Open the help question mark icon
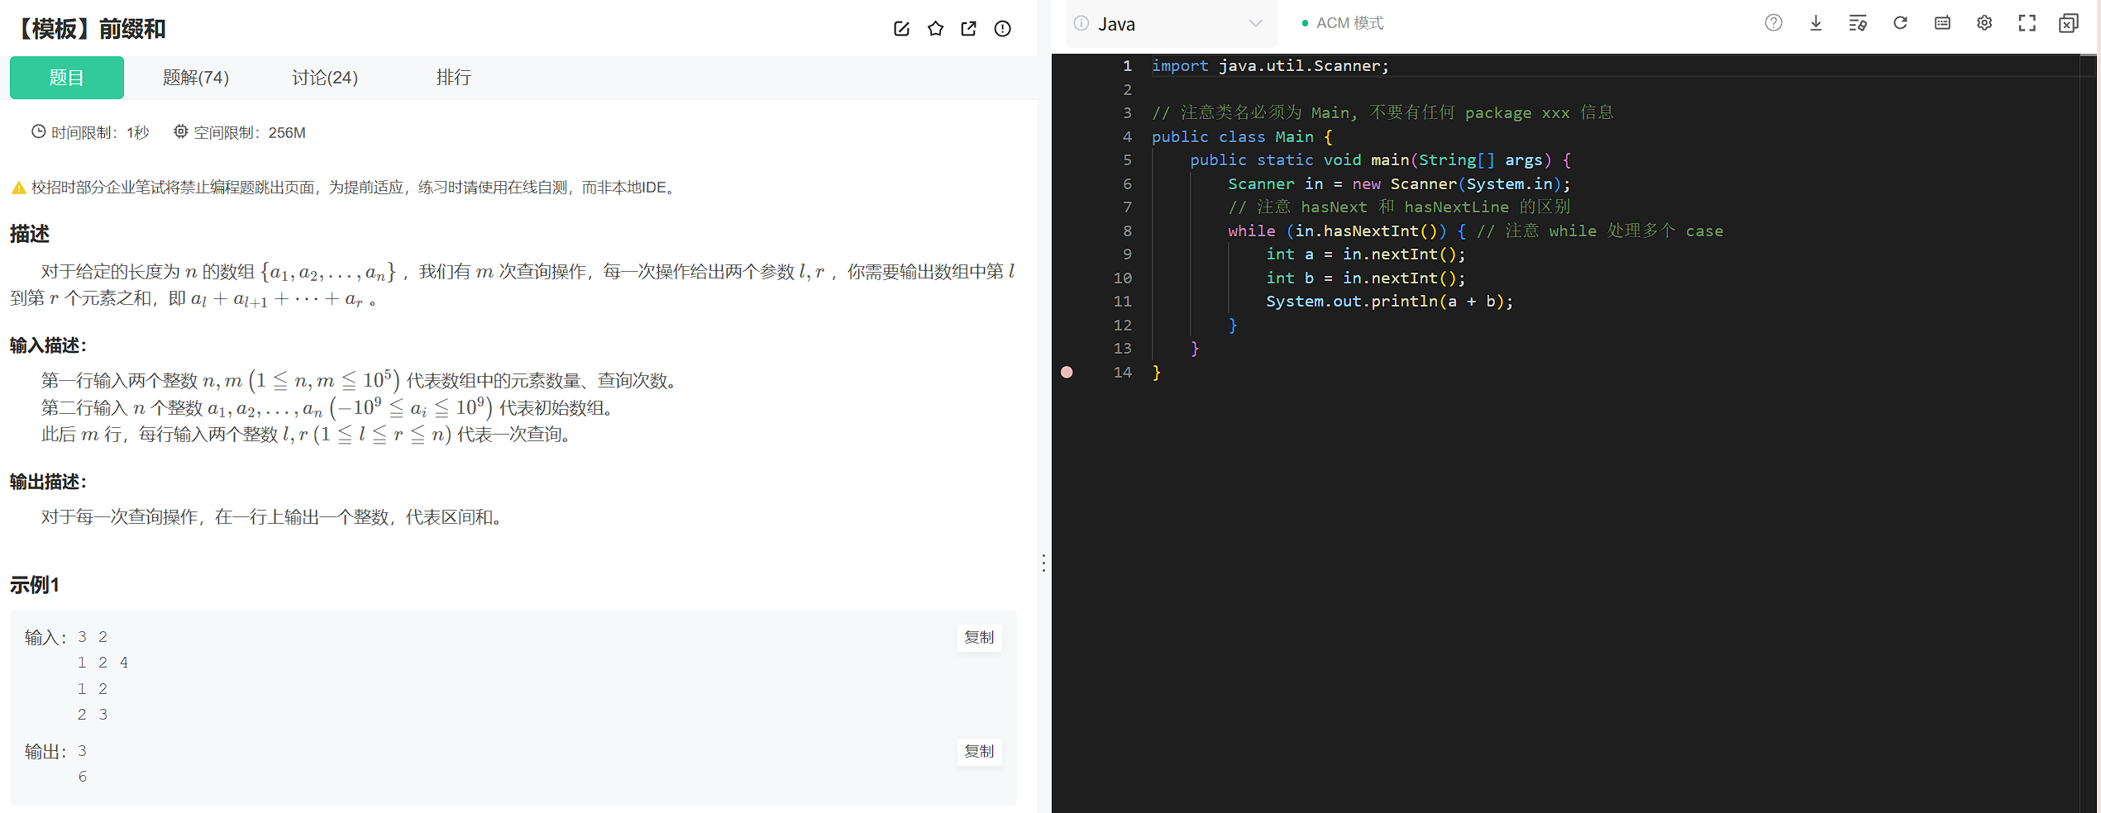The image size is (2101, 813). pyautogui.click(x=1773, y=23)
